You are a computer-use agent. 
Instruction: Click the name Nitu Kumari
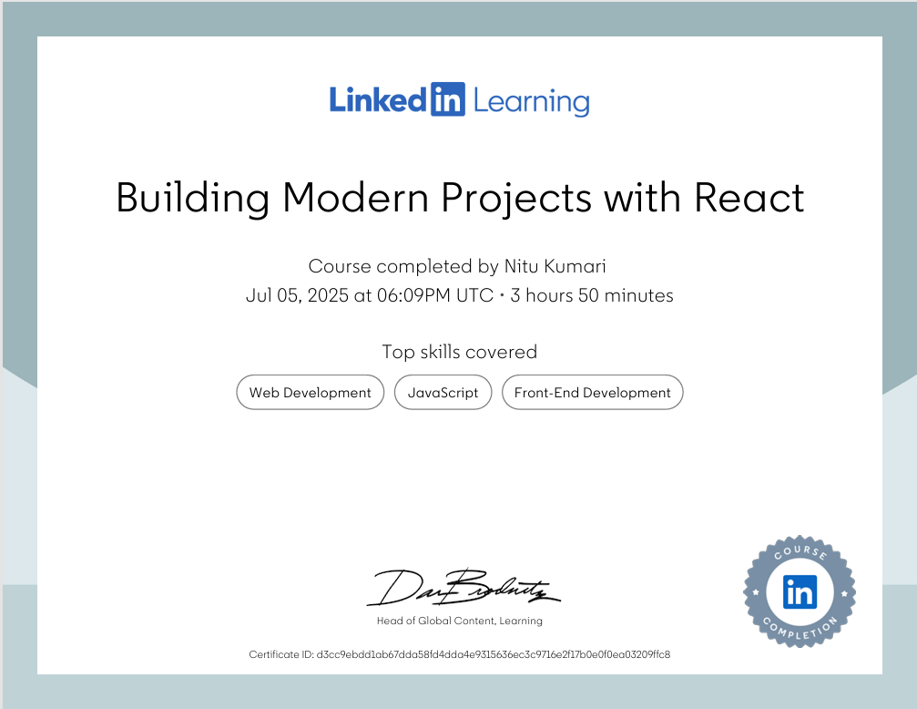(555, 266)
